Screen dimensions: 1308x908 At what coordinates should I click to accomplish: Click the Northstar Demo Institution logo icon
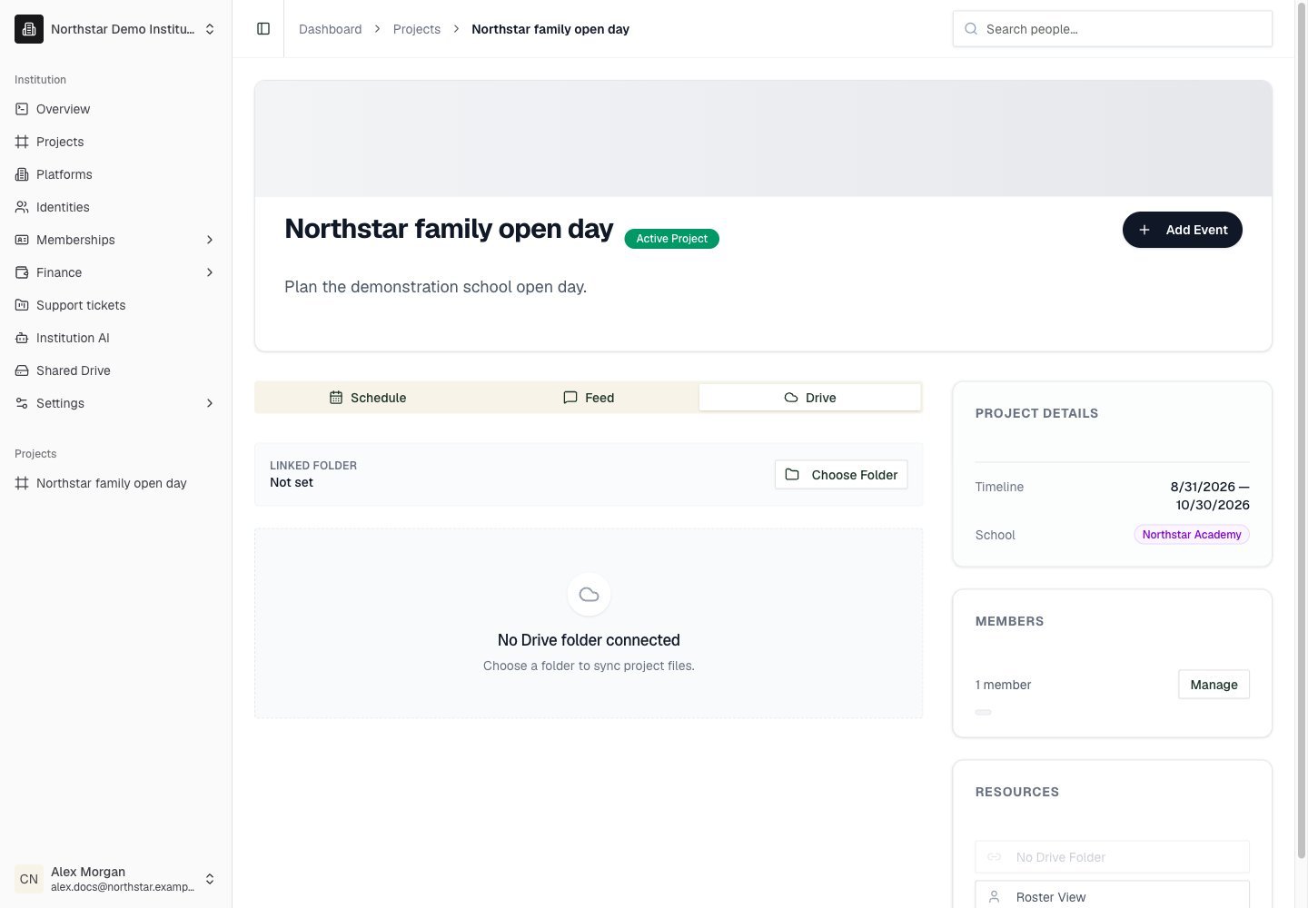click(x=29, y=29)
